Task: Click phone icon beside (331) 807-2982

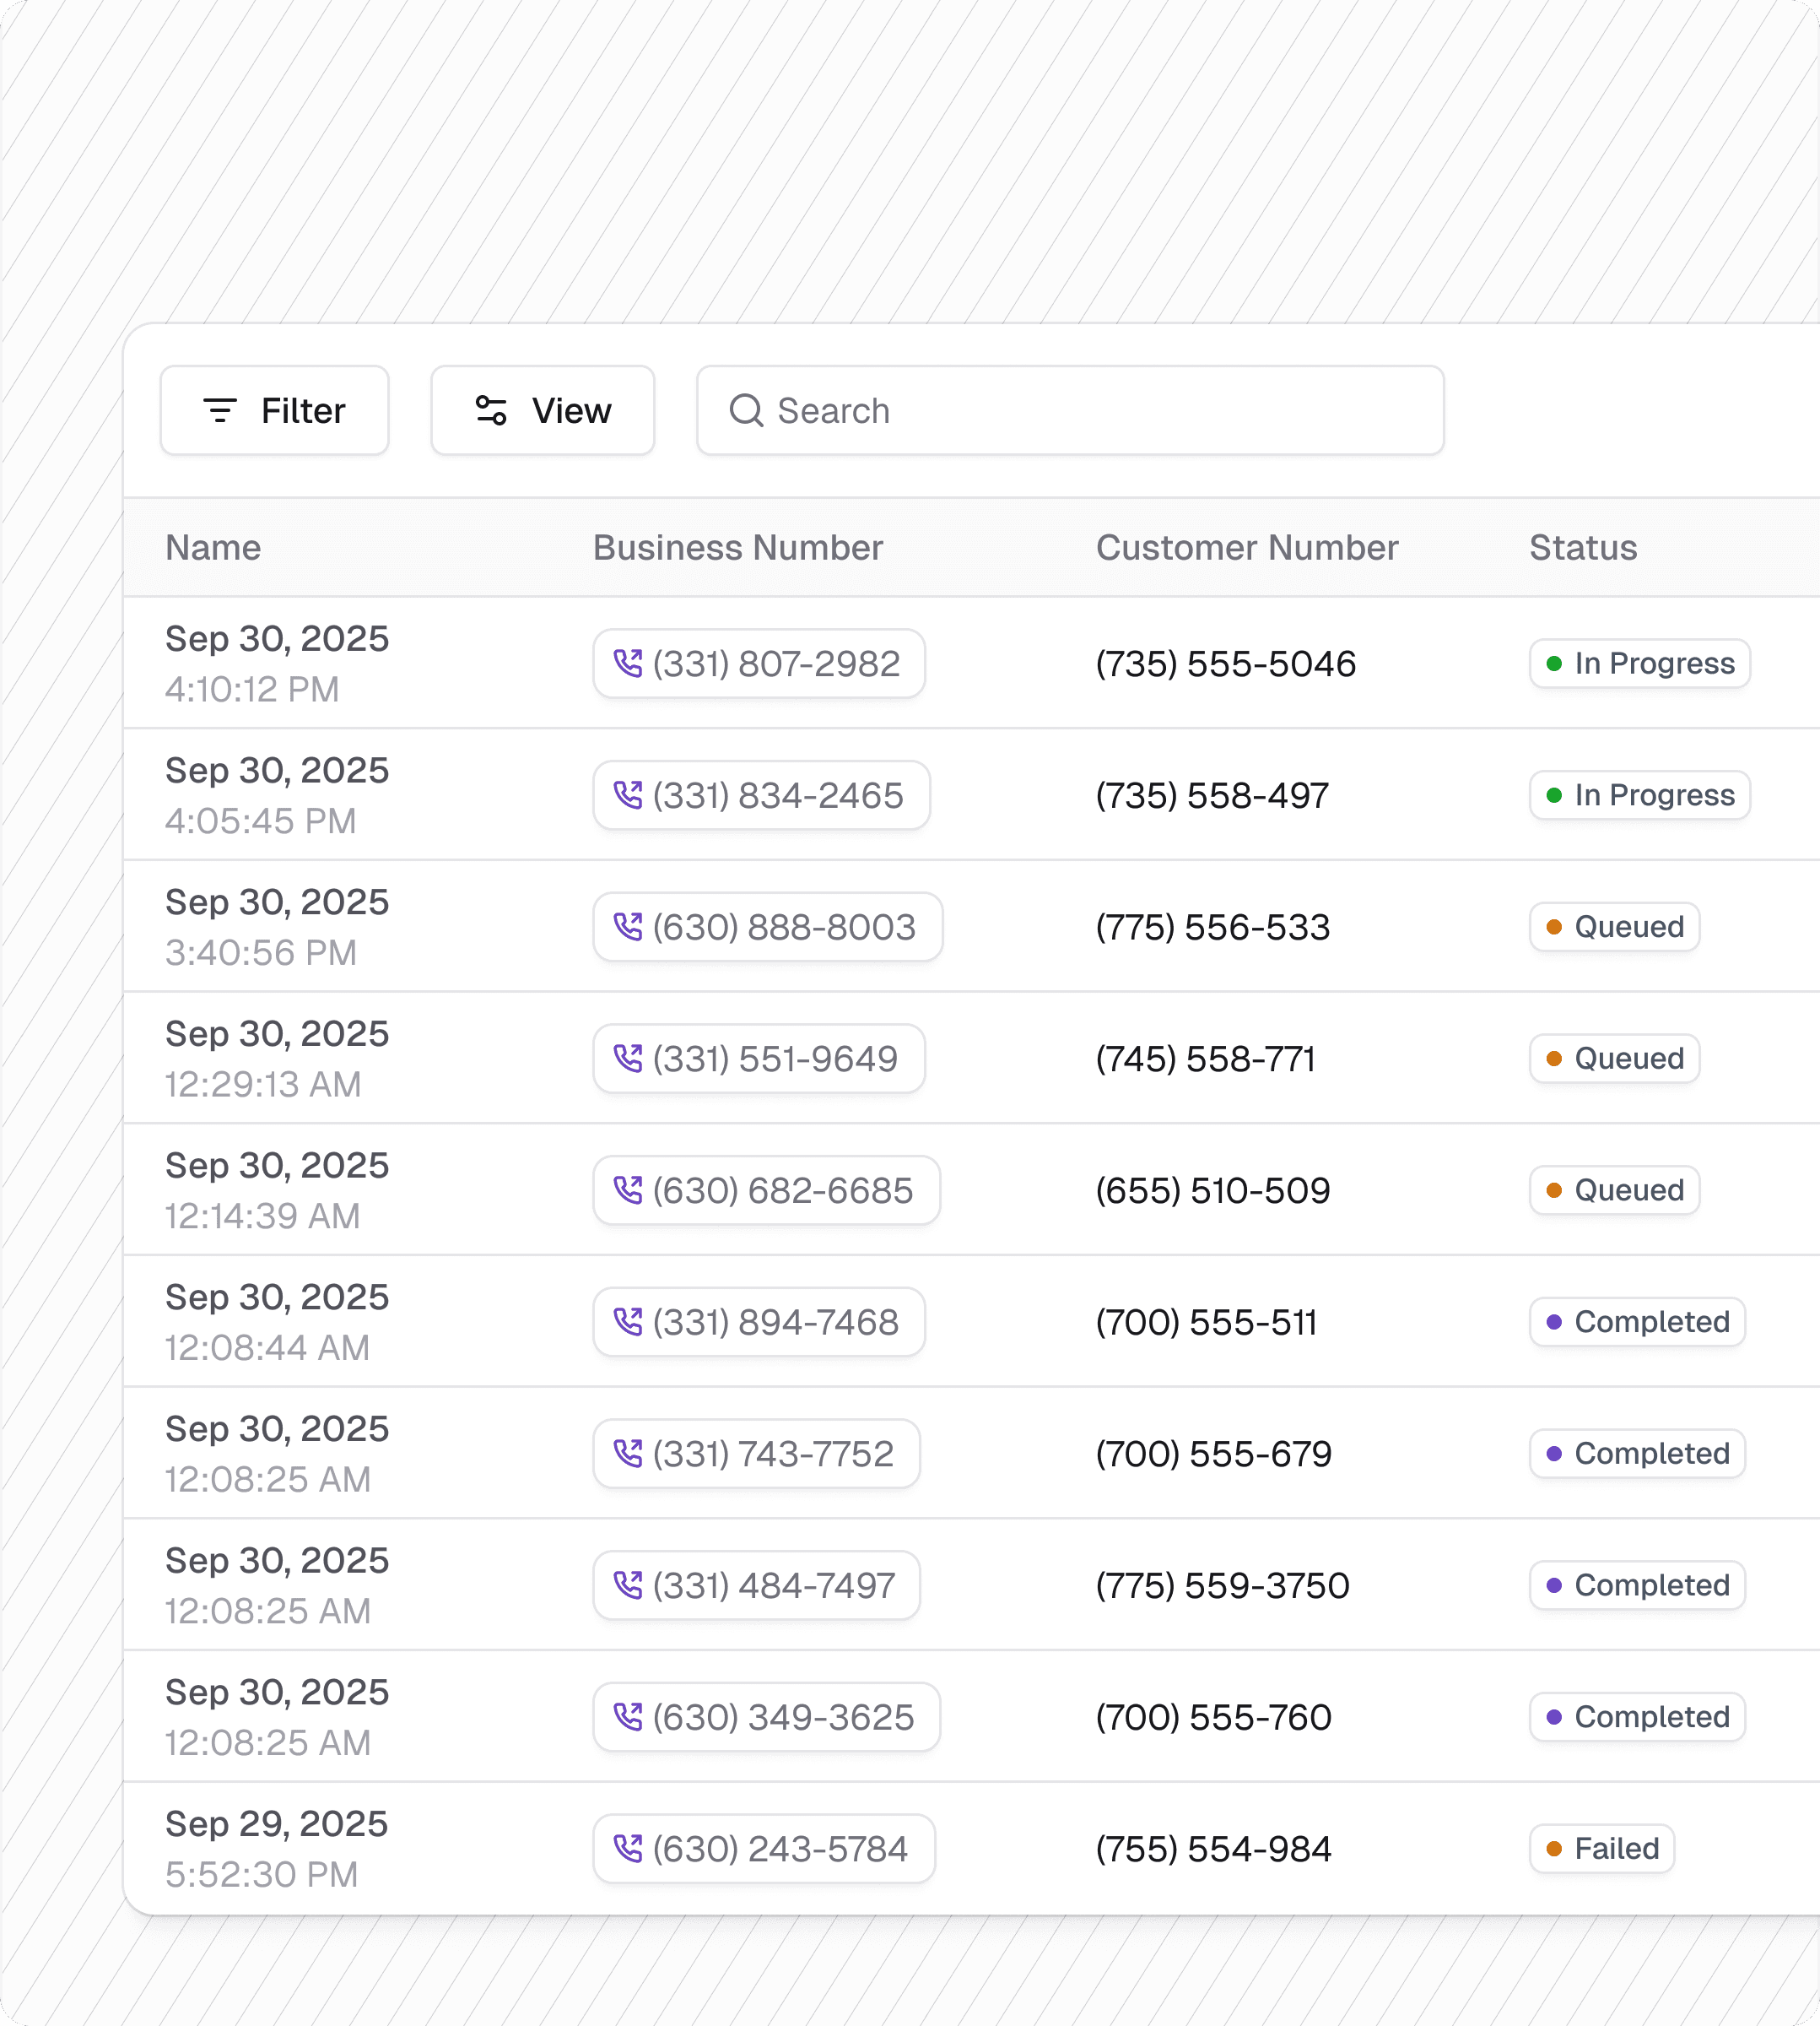Action: [628, 664]
